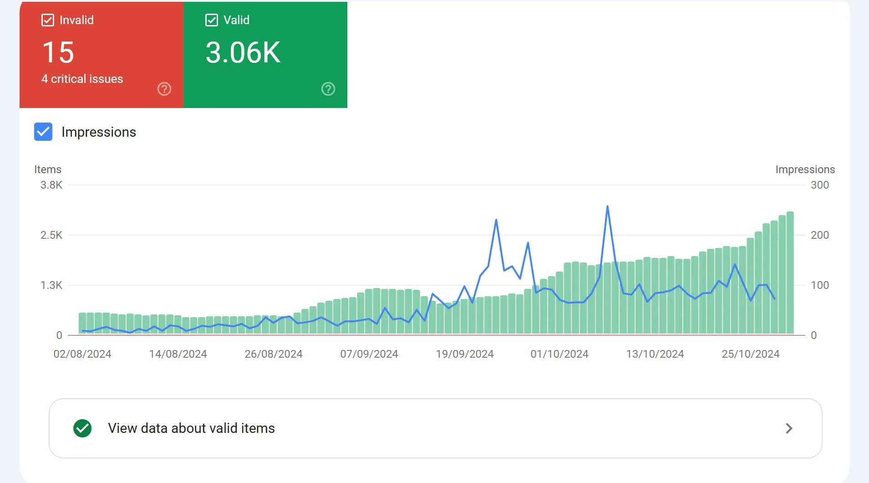Uncheck the Impressions checkbox

pos(43,132)
